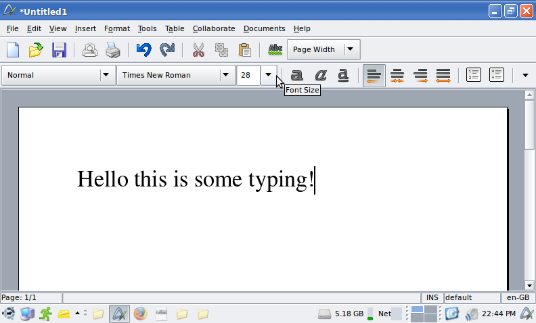Toggle bold formatting
536x323 pixels.
click(297, 75)
